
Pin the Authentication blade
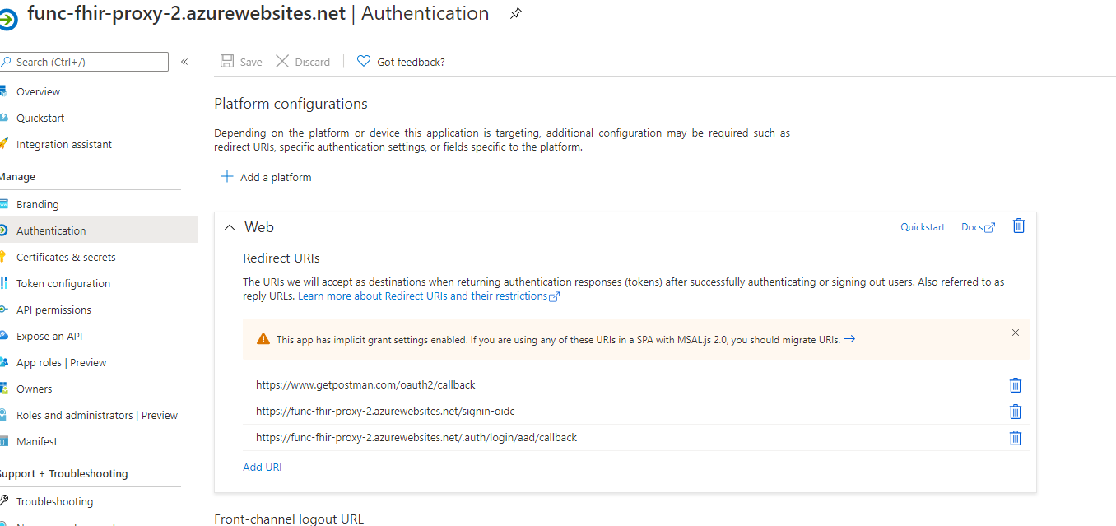pos(516,13)
